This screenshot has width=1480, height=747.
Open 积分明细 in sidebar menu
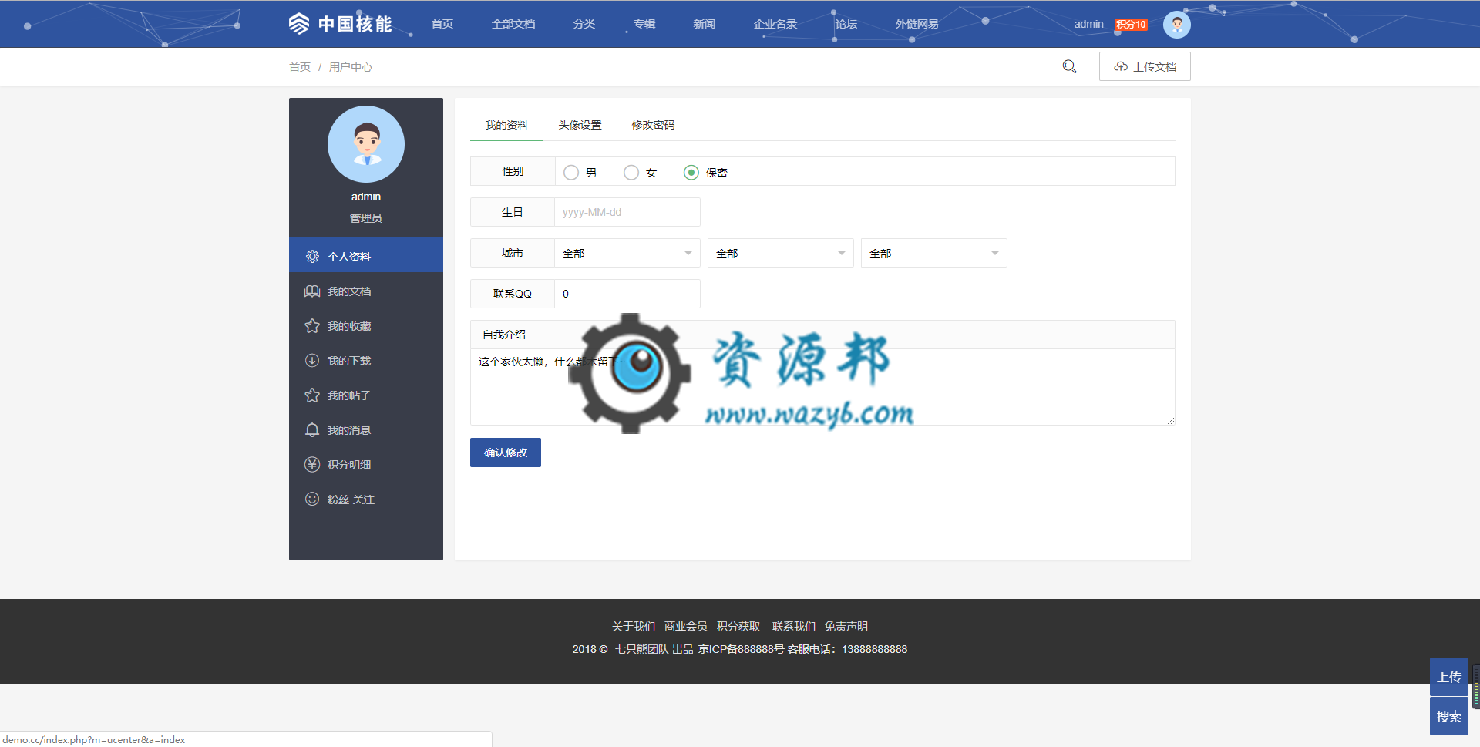pyautogui.click(x=366, y=465)
